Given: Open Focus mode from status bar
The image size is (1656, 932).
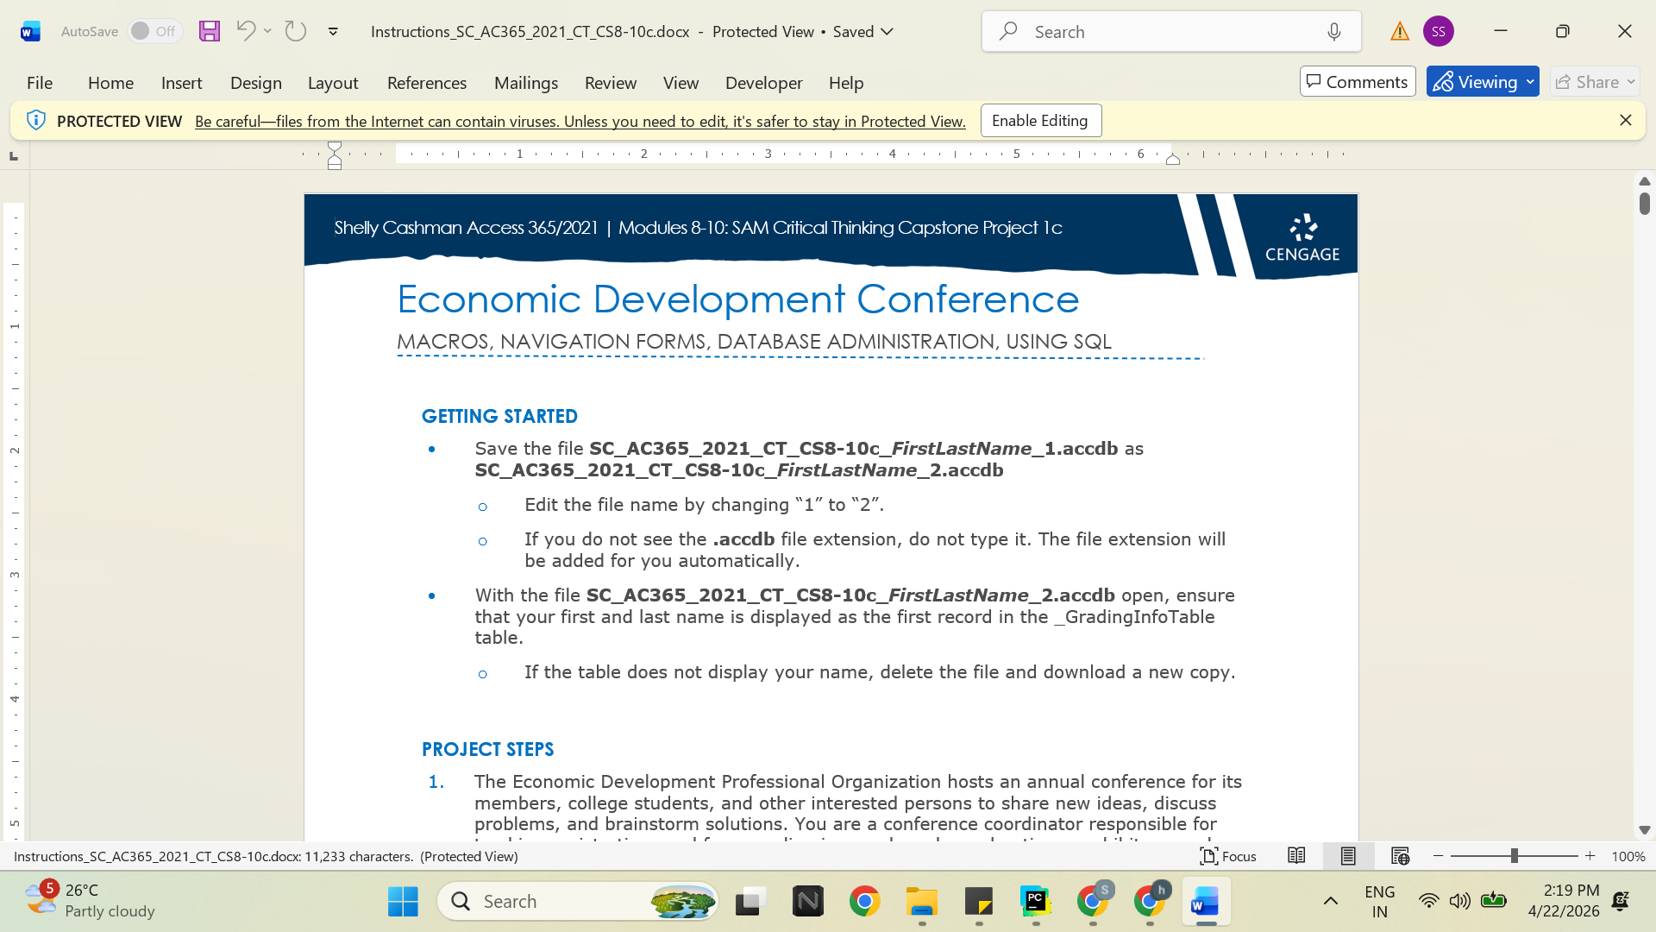Looking at the screenshot, I should coord(1228,856).
